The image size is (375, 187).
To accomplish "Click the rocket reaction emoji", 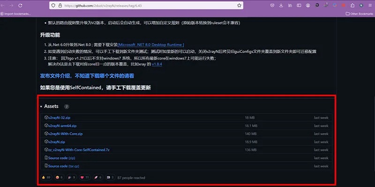I will 97,178.
